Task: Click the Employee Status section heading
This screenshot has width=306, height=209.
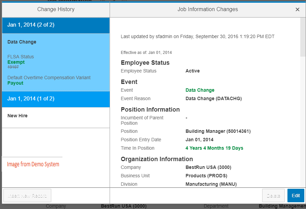Action: pyautogui.click(x=145, y=63)
